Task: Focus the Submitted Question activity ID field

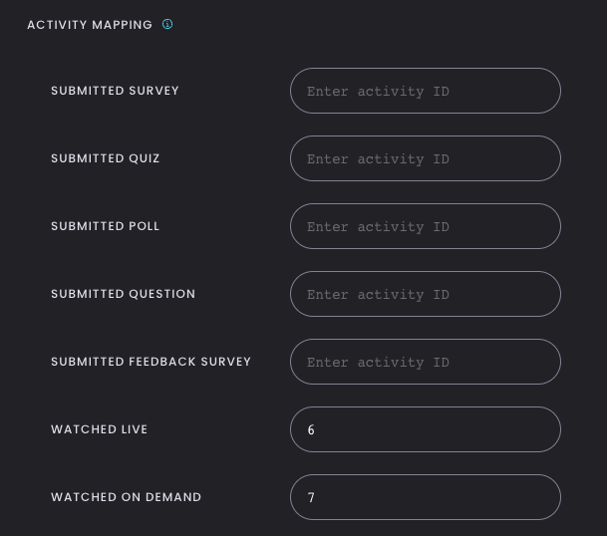Action: (x=426, y=294)
